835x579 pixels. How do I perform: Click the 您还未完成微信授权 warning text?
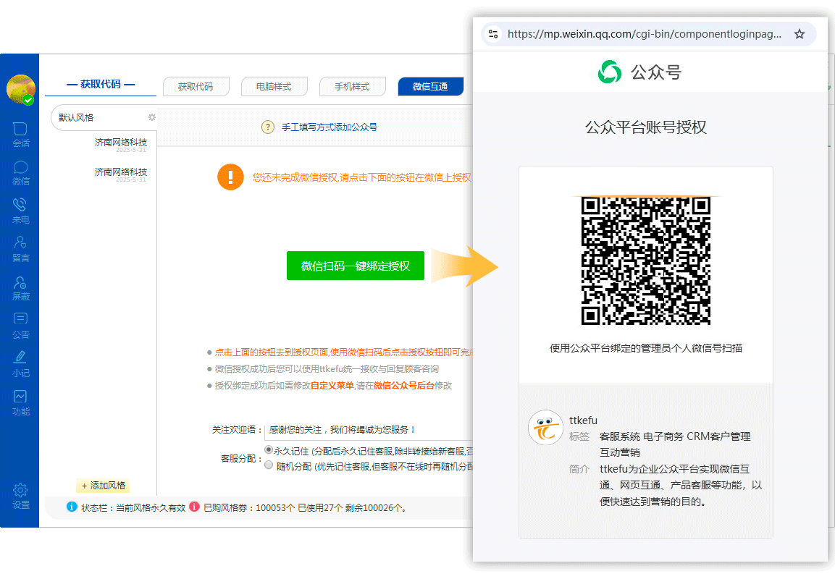pos(361,177)
